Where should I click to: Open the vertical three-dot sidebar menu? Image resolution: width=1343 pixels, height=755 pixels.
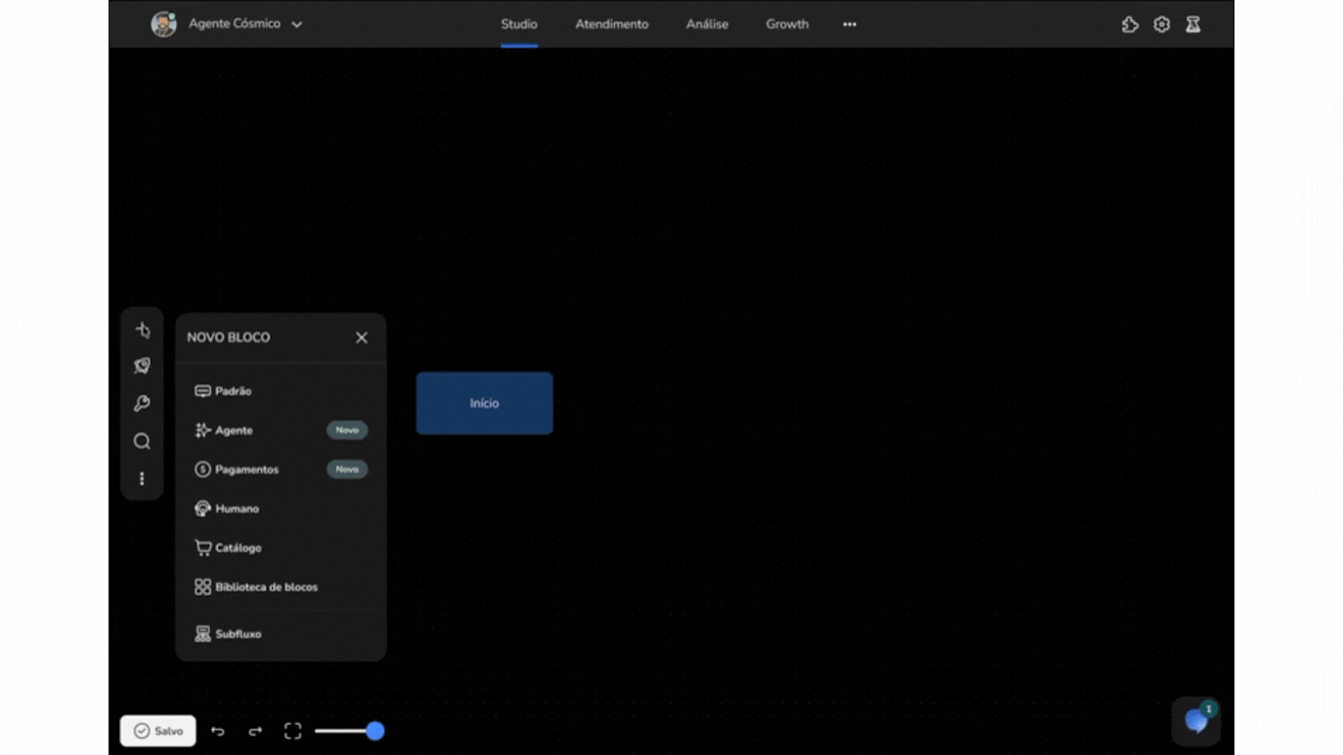tap(142, 478)
